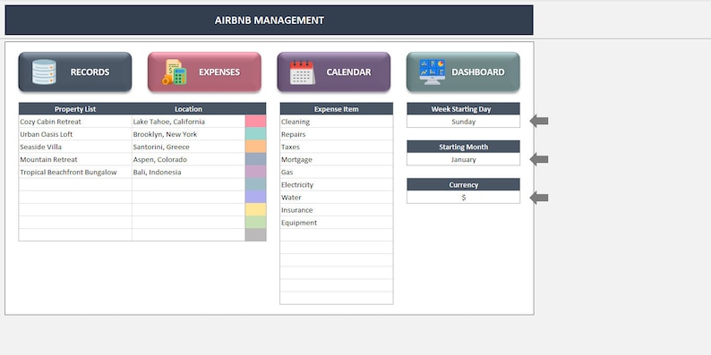Click the arrow next to Starting Month

539,159
